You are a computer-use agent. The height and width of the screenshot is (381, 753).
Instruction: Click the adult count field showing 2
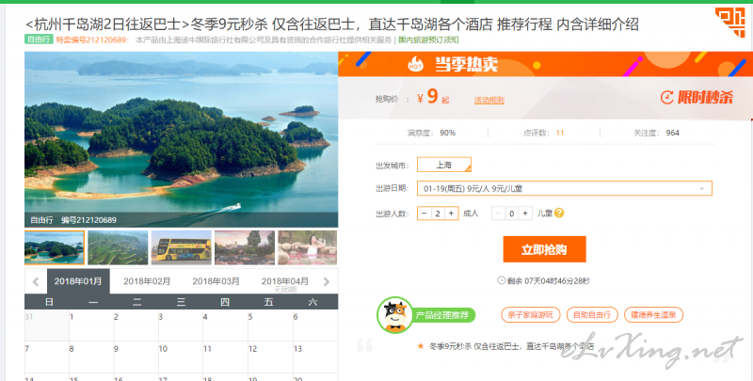click(438, 213)
